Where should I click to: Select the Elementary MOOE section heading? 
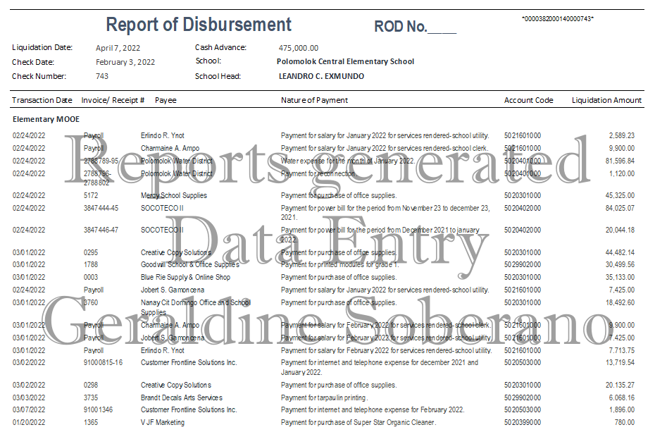pyautogui.click(x=46, y=119)
